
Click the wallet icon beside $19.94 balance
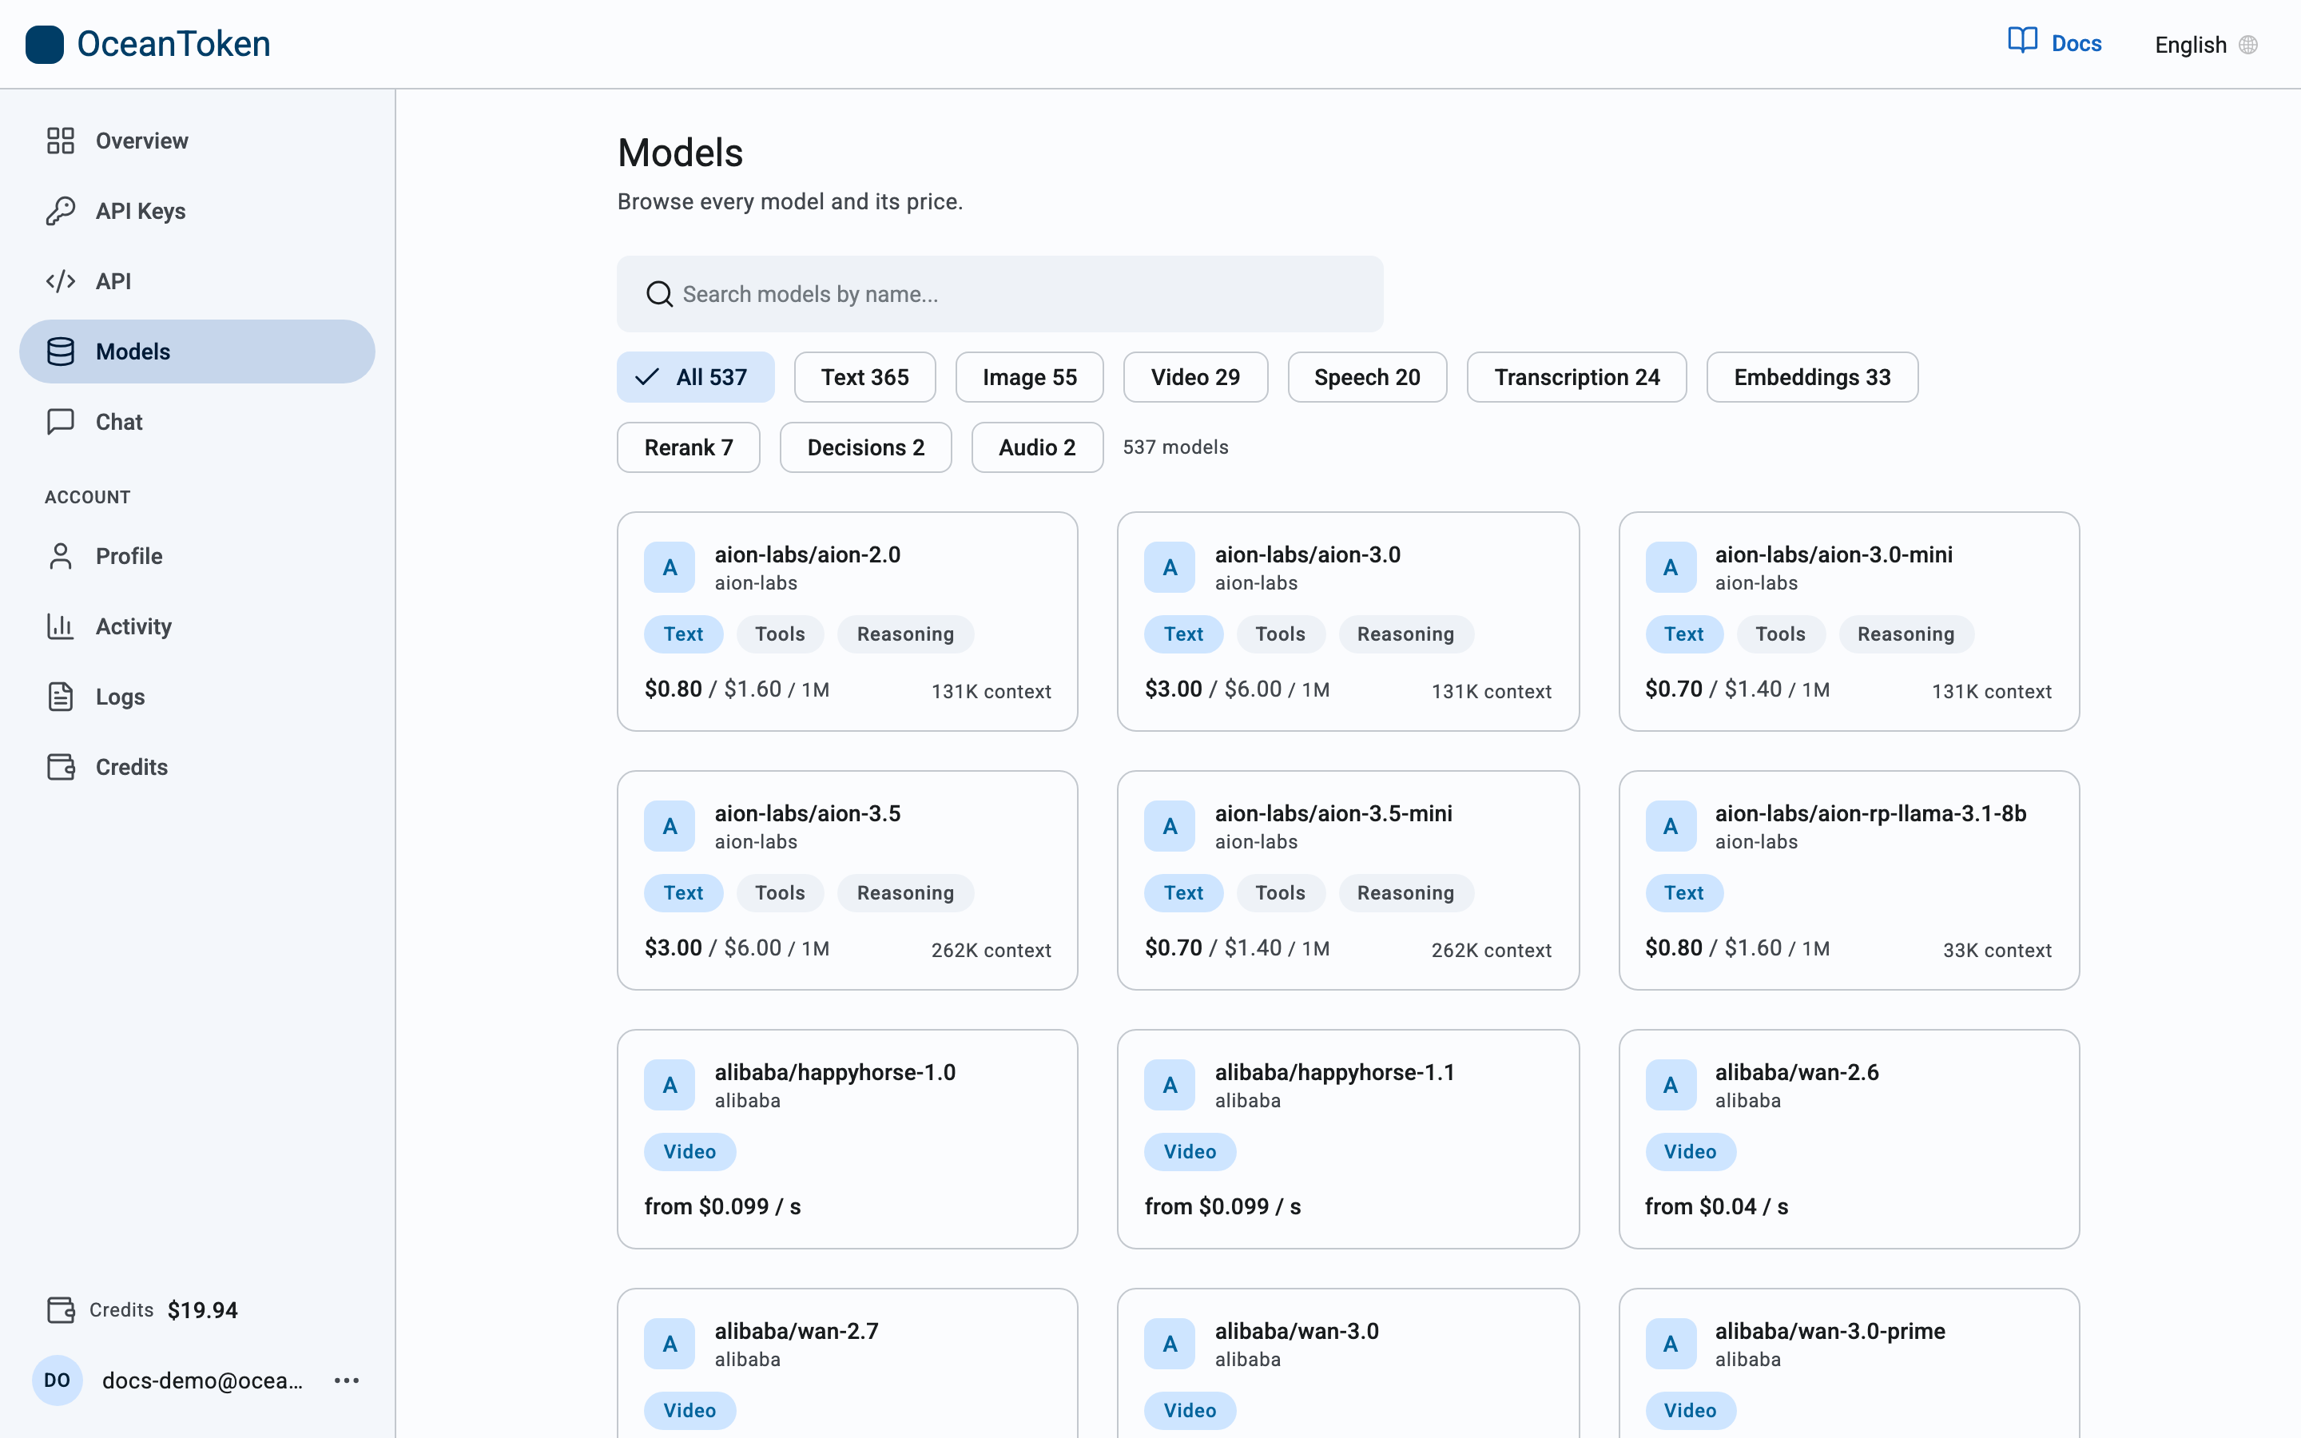[61, 1309]
